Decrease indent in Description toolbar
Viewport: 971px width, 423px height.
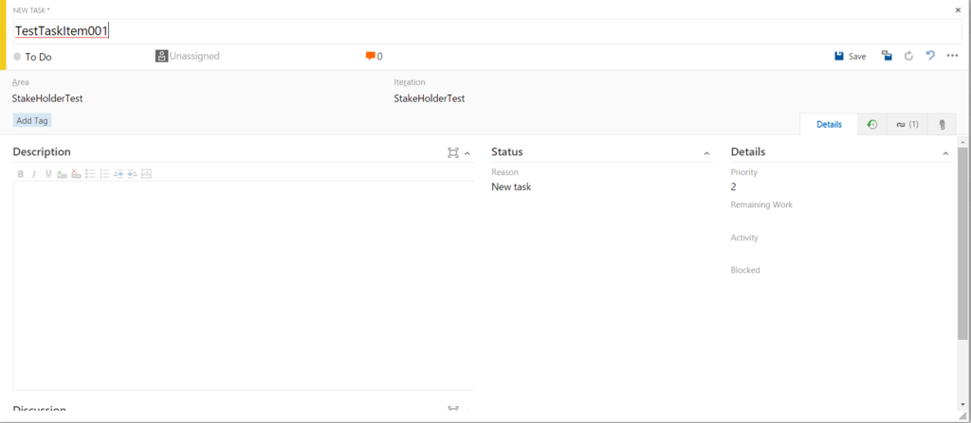click(x=119, y=174)
